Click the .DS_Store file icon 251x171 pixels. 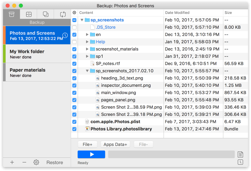click(x=92, y=27)
